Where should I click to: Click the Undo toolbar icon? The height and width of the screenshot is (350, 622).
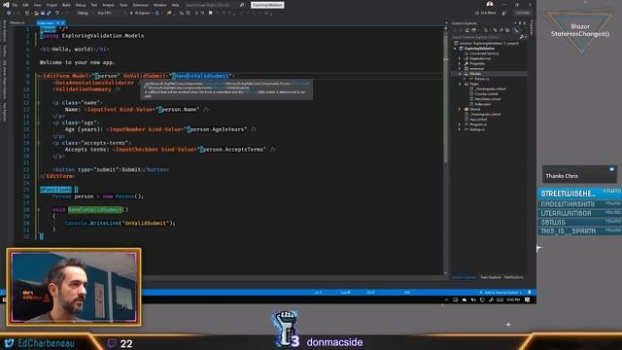(57, 13)
